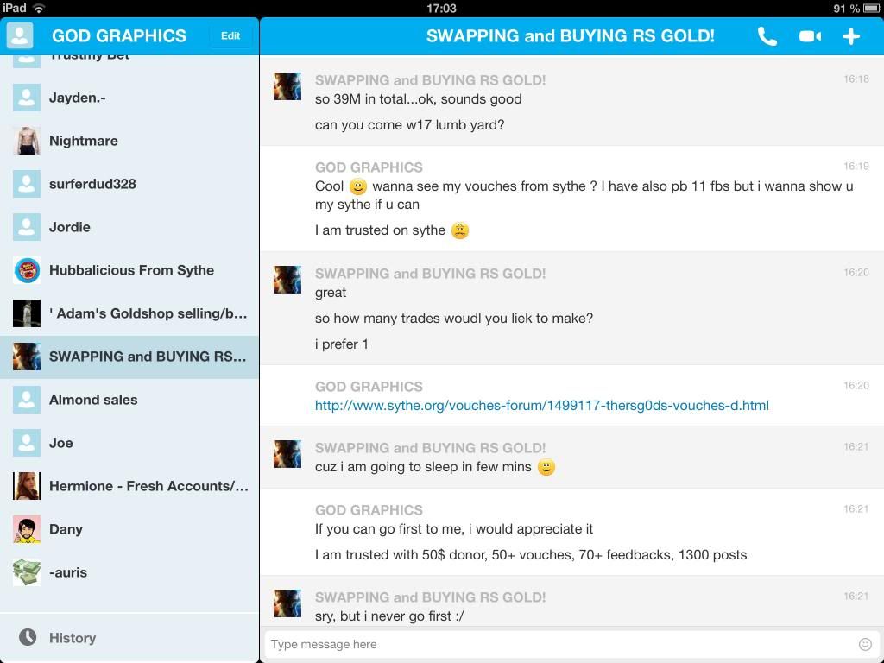Tap the History clock icon
This screenshot has width=884, height=663.
click(x=28, y=637)
